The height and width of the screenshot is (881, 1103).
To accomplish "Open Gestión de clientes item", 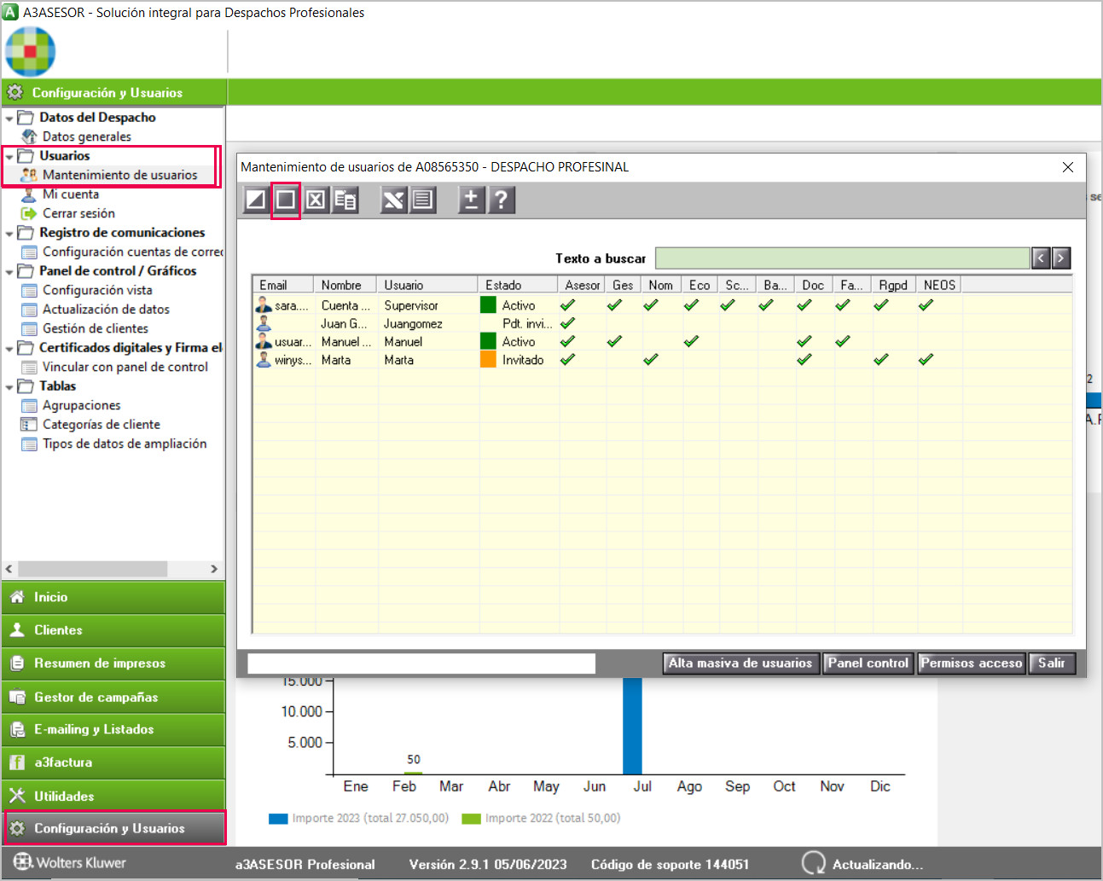I will [95, 328].
